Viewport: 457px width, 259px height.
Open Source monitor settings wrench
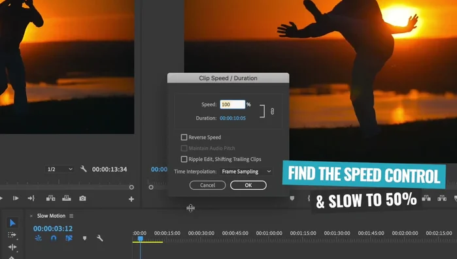[x=84, y=169]
